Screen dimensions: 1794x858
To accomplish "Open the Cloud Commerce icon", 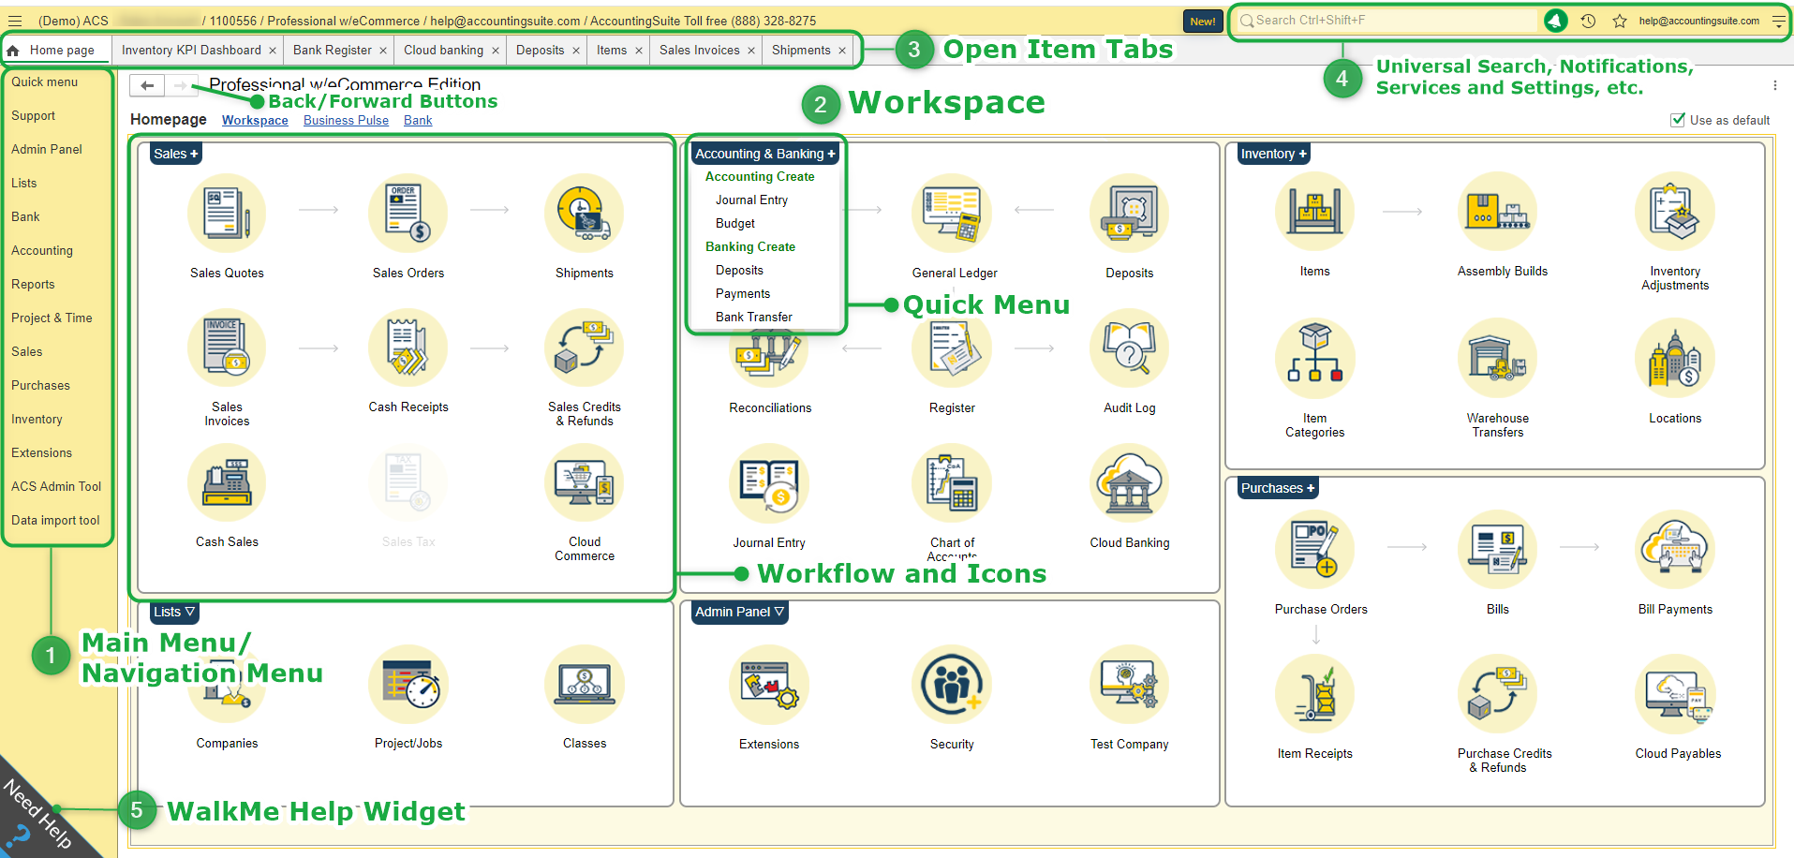I will click(x=584, y=483).
